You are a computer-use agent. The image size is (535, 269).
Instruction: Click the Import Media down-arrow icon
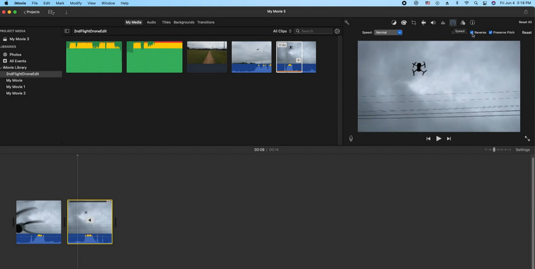[66, 12]
